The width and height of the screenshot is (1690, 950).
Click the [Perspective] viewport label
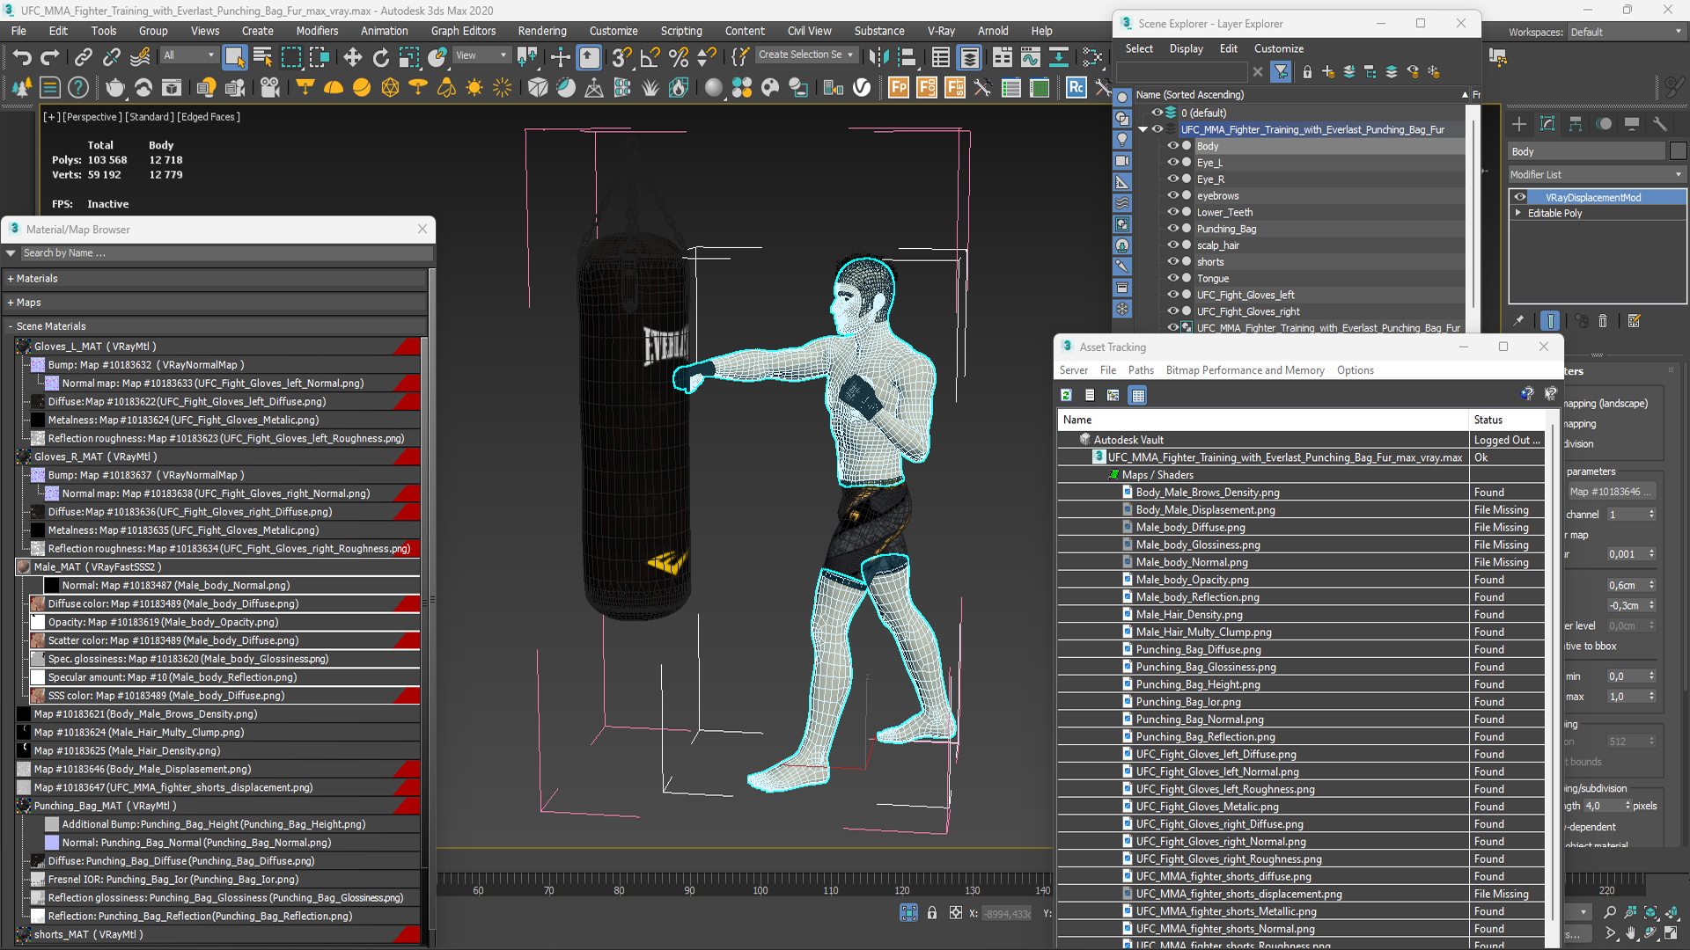pyautogui.click(x=92, y=117)
